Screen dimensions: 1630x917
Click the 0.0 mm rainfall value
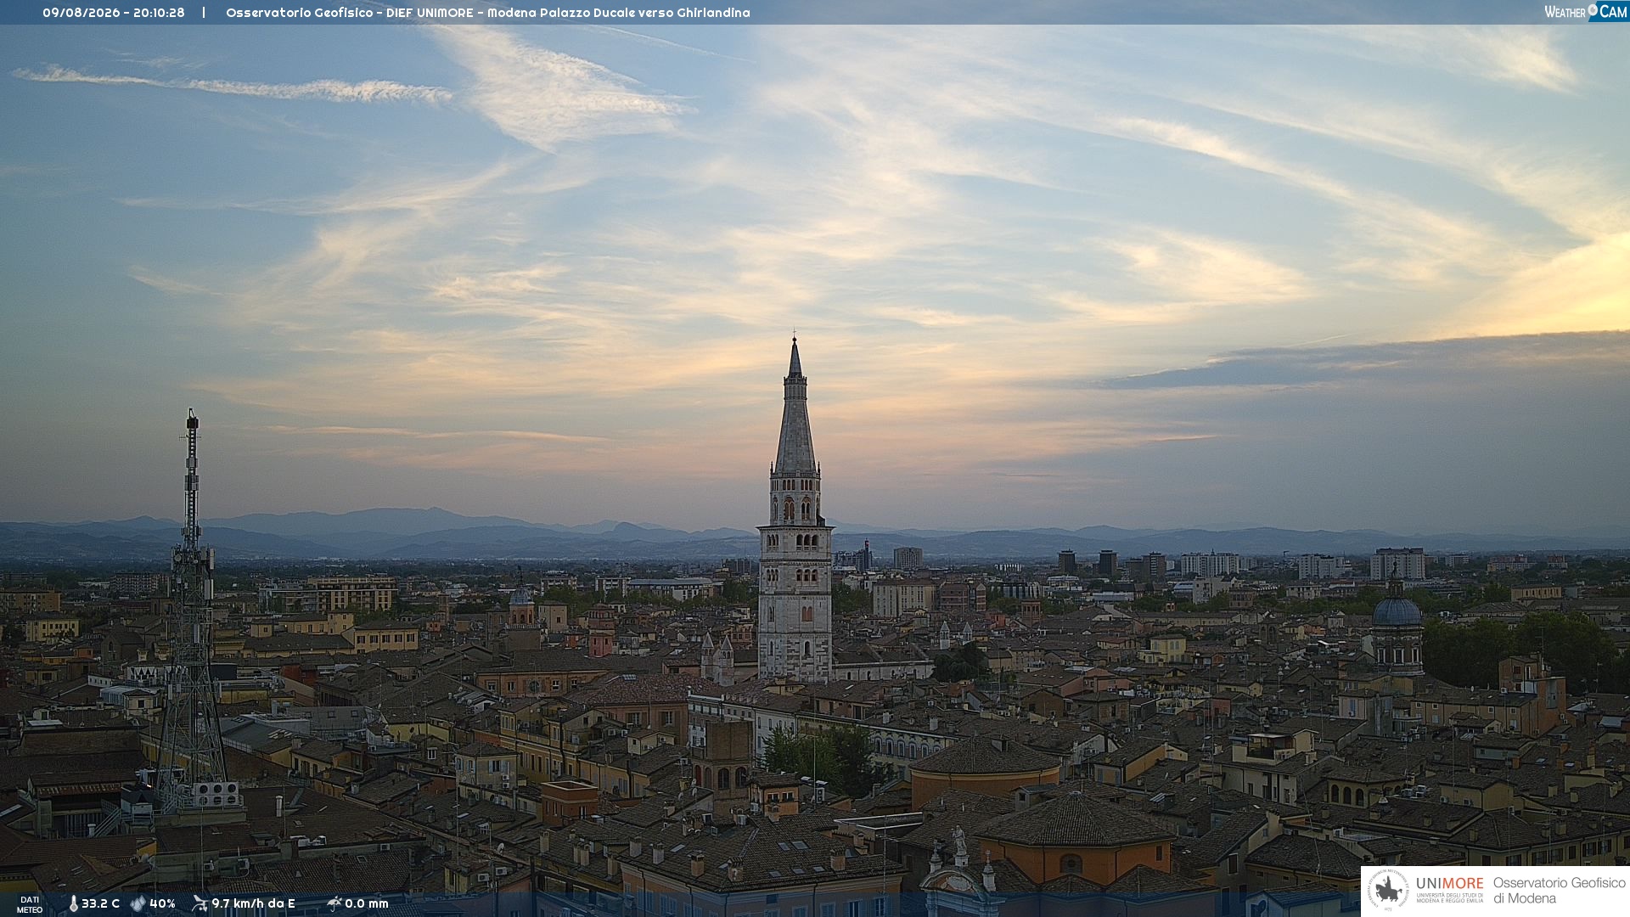click(366, 903)
